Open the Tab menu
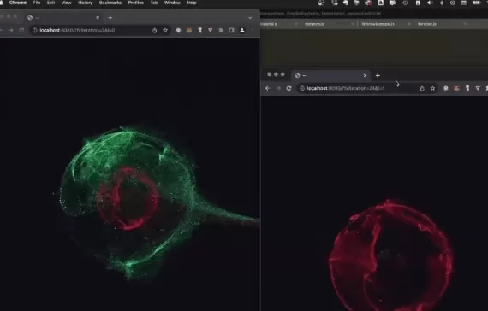 pos(154,3)
